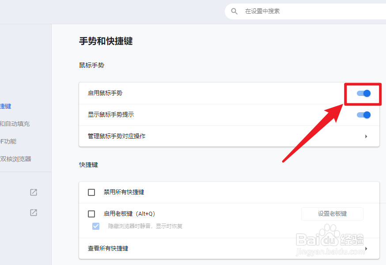Image resolution: width=386 pixels, height=265 pixels.
Task: Click the arrow beside 查看所有快捷键
Action: tap(366, 249)
